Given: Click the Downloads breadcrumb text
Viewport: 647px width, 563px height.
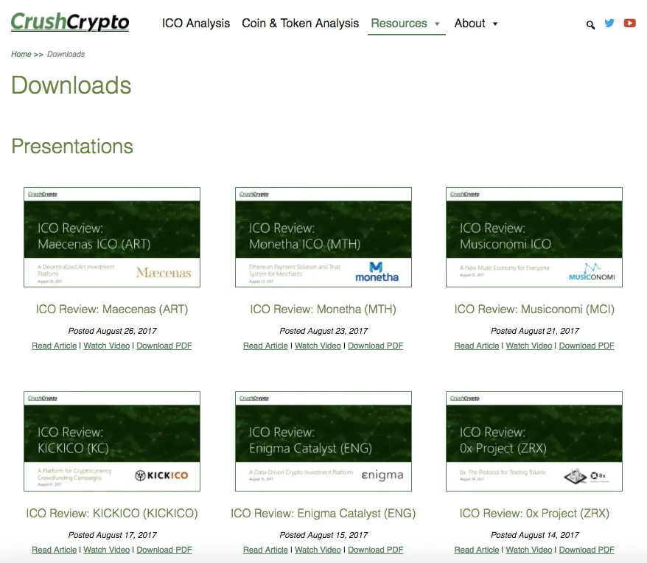Looking at the screenshot, I should point(66,54).
